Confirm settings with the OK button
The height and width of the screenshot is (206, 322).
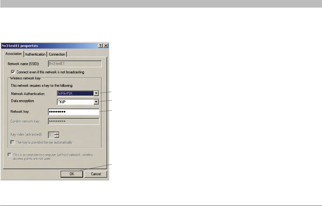(x=72, y=174)
